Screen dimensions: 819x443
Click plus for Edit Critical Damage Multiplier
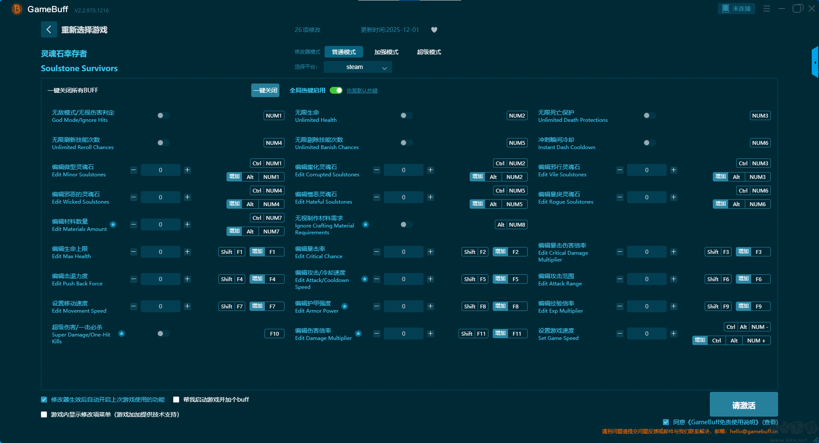(x=674, y=252)
